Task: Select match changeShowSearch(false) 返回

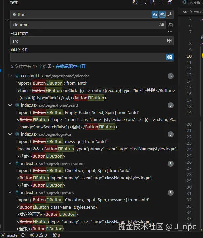Action: pyautogui.click(x=67, y=127)
